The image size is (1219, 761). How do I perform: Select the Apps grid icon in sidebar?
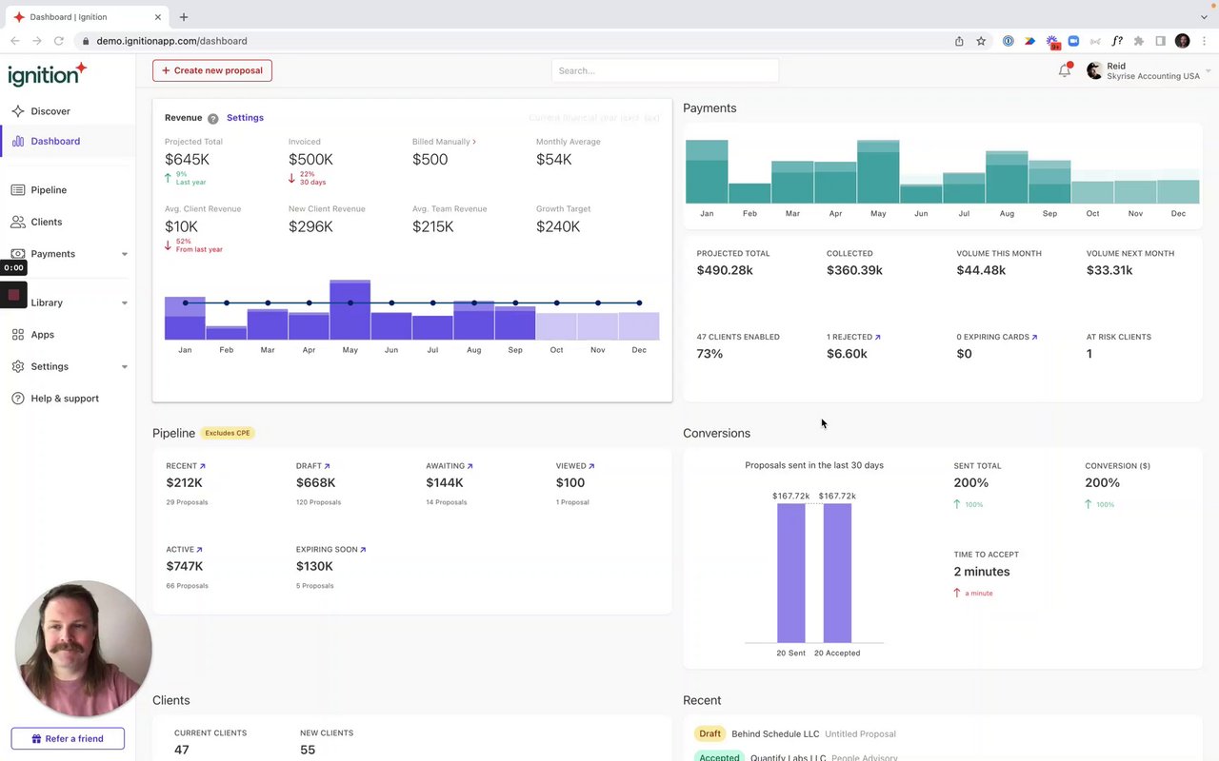click(18, 335)
